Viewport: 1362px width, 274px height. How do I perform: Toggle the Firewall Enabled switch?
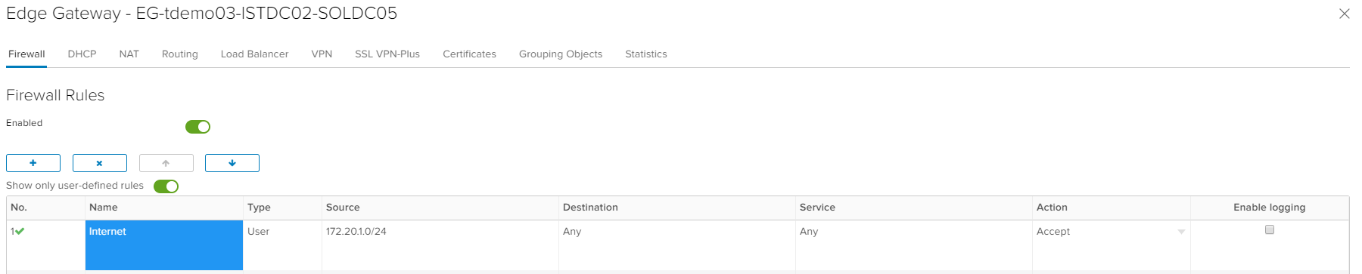coord(197,127)
